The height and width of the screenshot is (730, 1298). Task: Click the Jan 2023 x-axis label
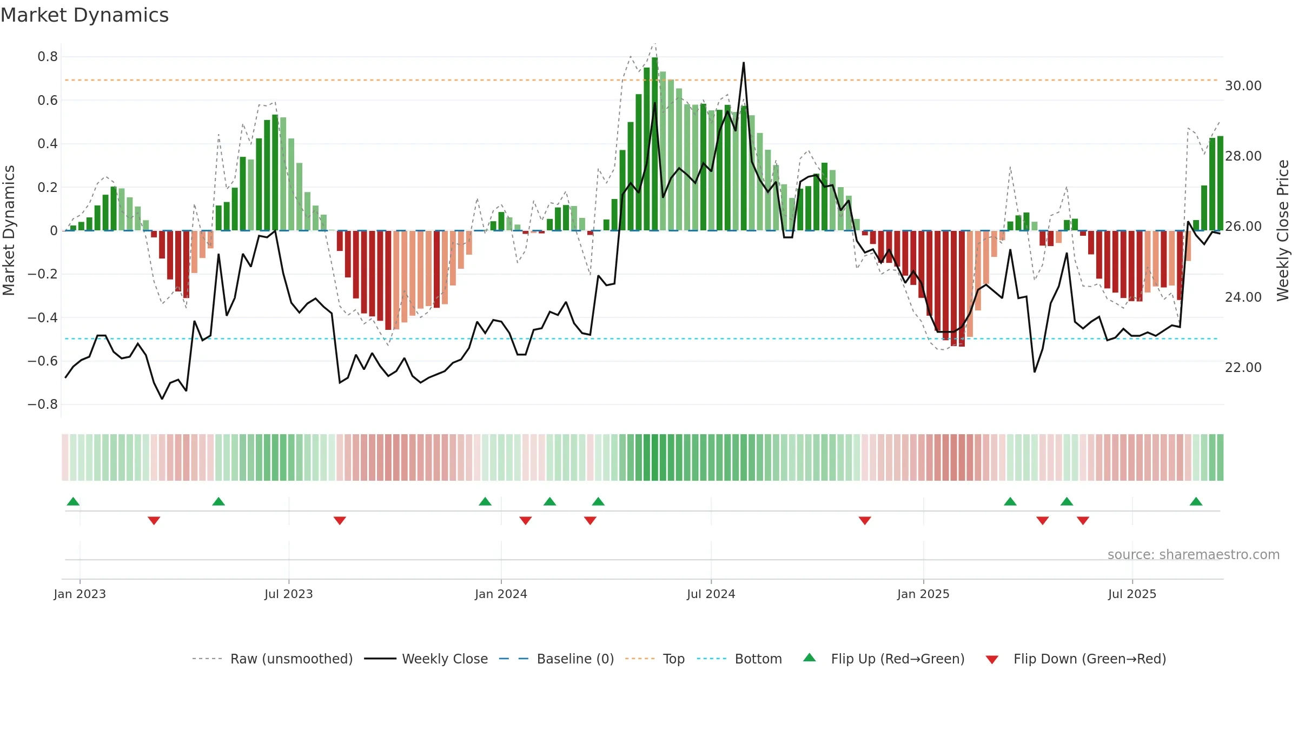(x=80, y=594)
